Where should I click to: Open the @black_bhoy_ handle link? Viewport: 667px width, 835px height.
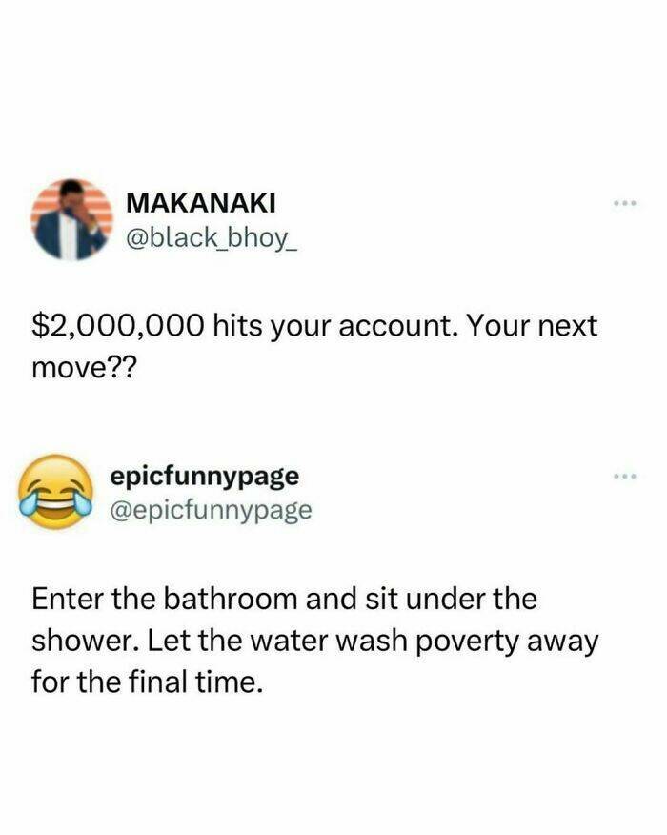(212, 238)
